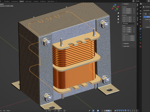Toggle proportional editing in viewport footer
The height and width of the screenshot is (112, 150).
(64, 111)
